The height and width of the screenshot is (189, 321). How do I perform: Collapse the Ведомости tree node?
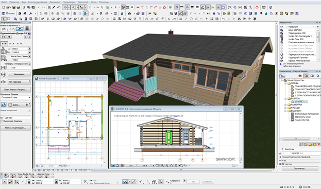(x=285, y=111)
